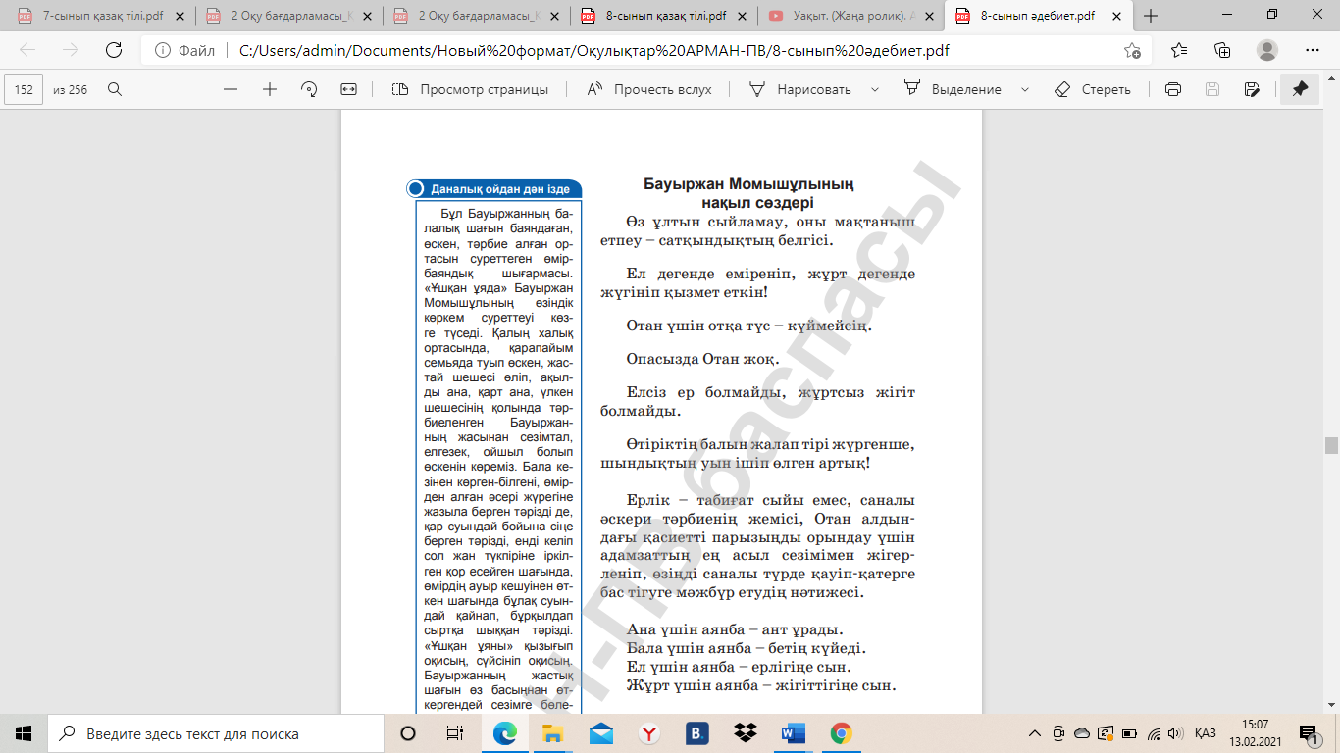
Task: Open a new browser tab
Action: click(1152, 16)
